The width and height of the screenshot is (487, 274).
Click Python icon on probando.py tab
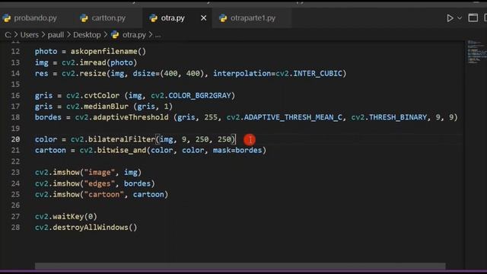point(7,18)
